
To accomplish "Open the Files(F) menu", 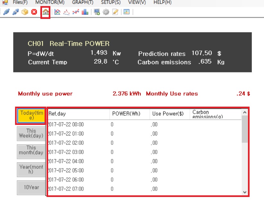I will click(20, 2).
